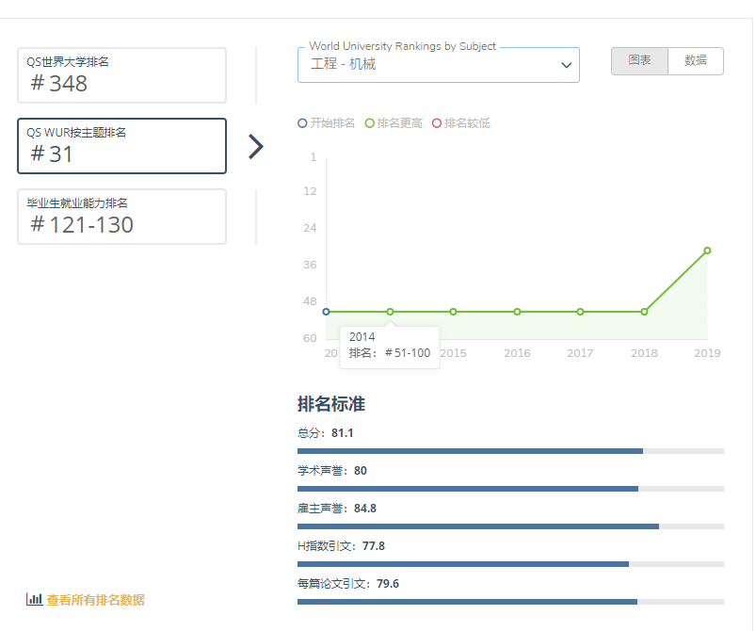Click the 2018 data point on chart
Screen dimensions: 756x631
(644, 312)
